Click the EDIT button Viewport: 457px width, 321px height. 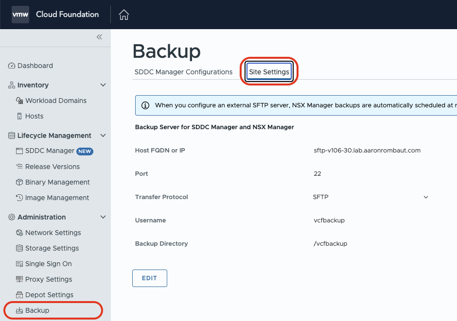point(149,278)
